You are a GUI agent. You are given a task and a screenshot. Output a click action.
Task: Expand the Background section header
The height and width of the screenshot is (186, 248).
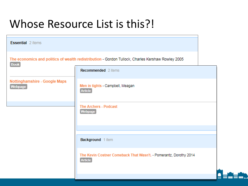[90, 140]
